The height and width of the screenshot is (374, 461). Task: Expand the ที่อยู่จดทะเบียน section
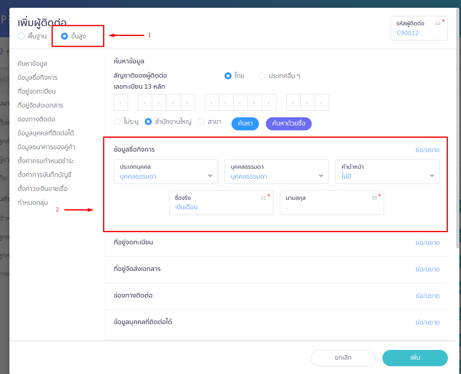tap(427, 242)
